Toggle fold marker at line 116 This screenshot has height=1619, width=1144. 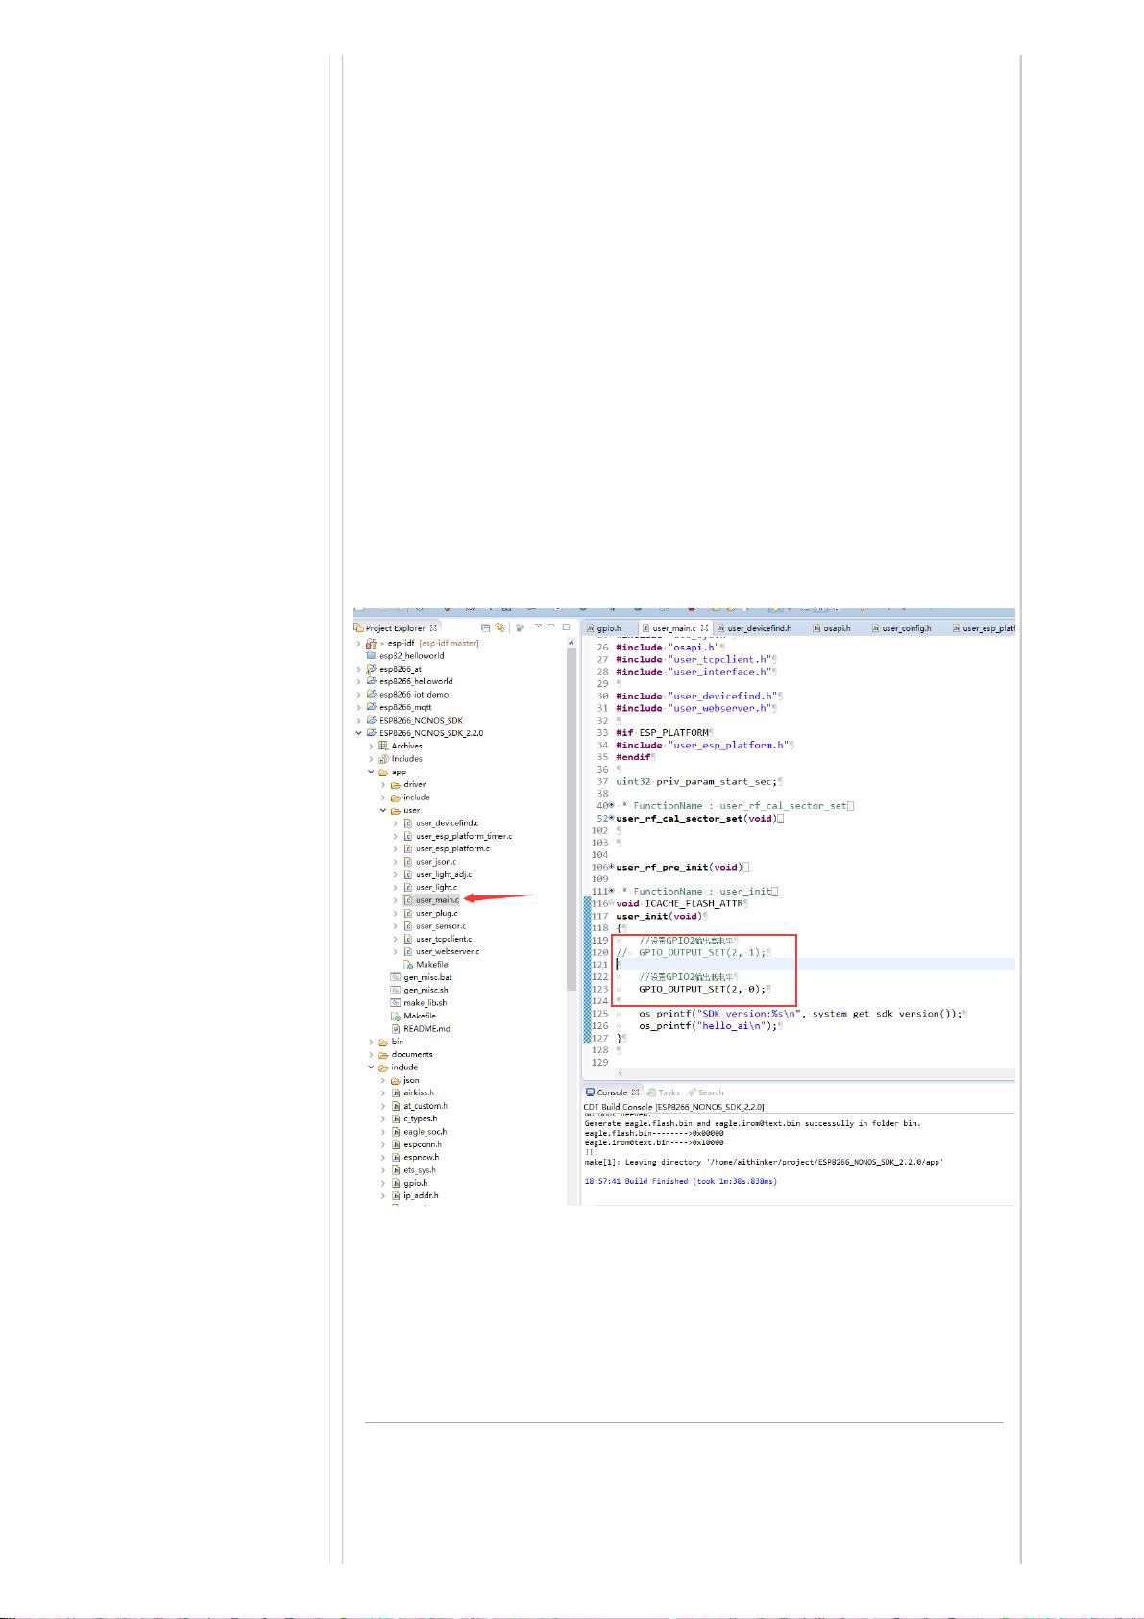611,904
